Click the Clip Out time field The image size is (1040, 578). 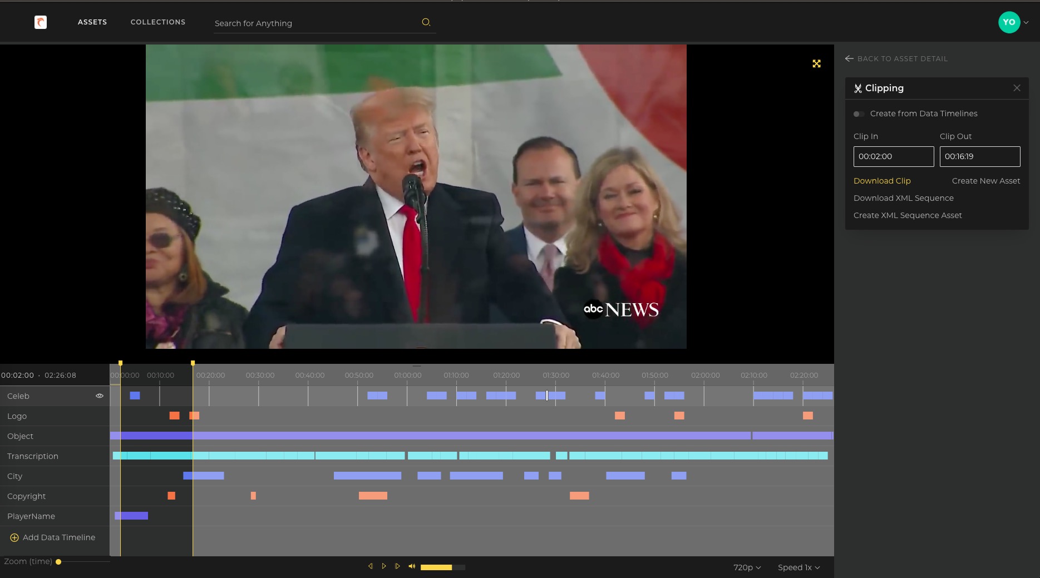point(980,156)
